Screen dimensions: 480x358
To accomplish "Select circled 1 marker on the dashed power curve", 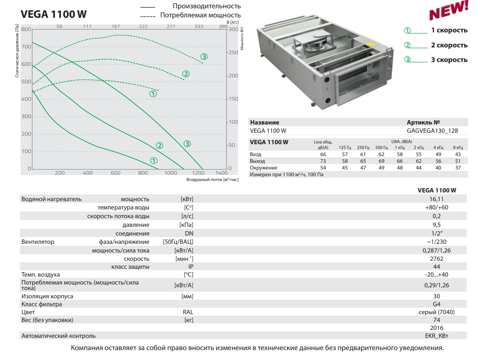I will (153, 94).
